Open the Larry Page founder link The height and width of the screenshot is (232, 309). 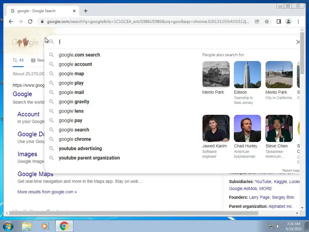point(259,197)
